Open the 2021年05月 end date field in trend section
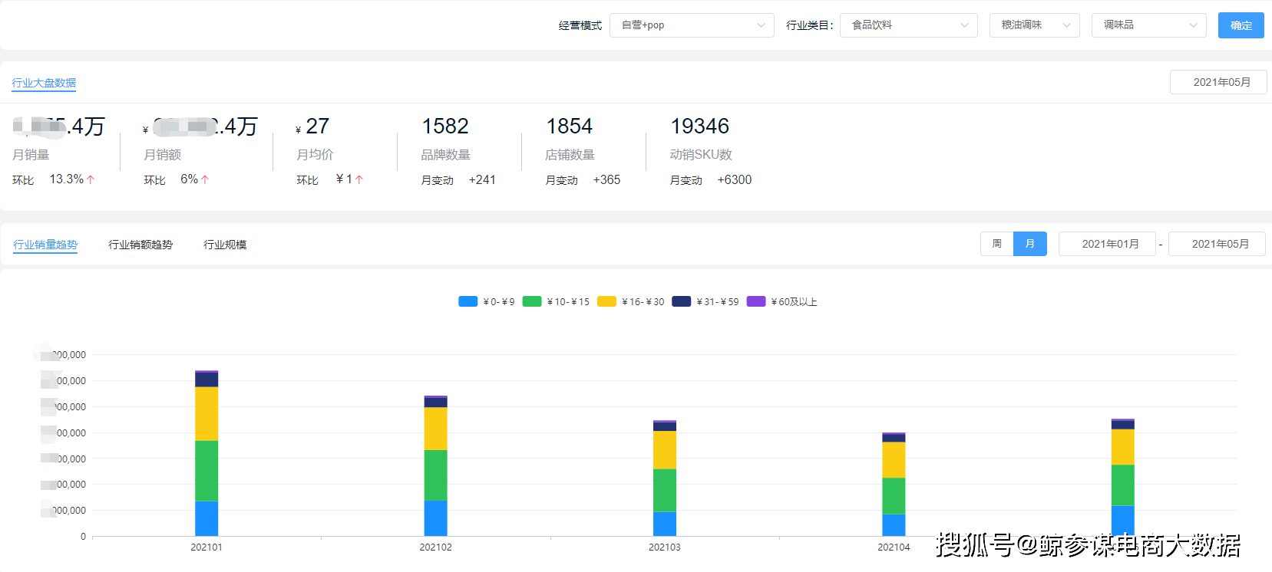1272x572 pixels. [1217, 244]
